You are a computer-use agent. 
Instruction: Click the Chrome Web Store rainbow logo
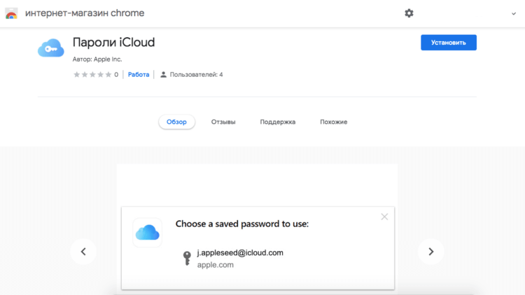[11, 13]
